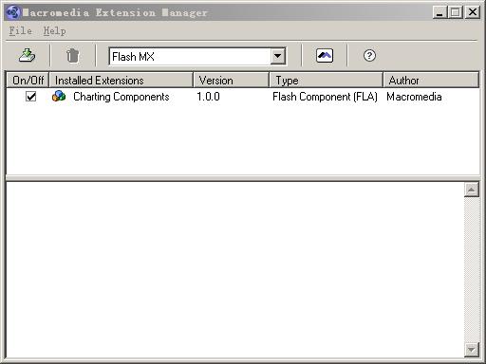The image size is (486, 364).
Task: Sort by Author column header
Action: (431, 81)
